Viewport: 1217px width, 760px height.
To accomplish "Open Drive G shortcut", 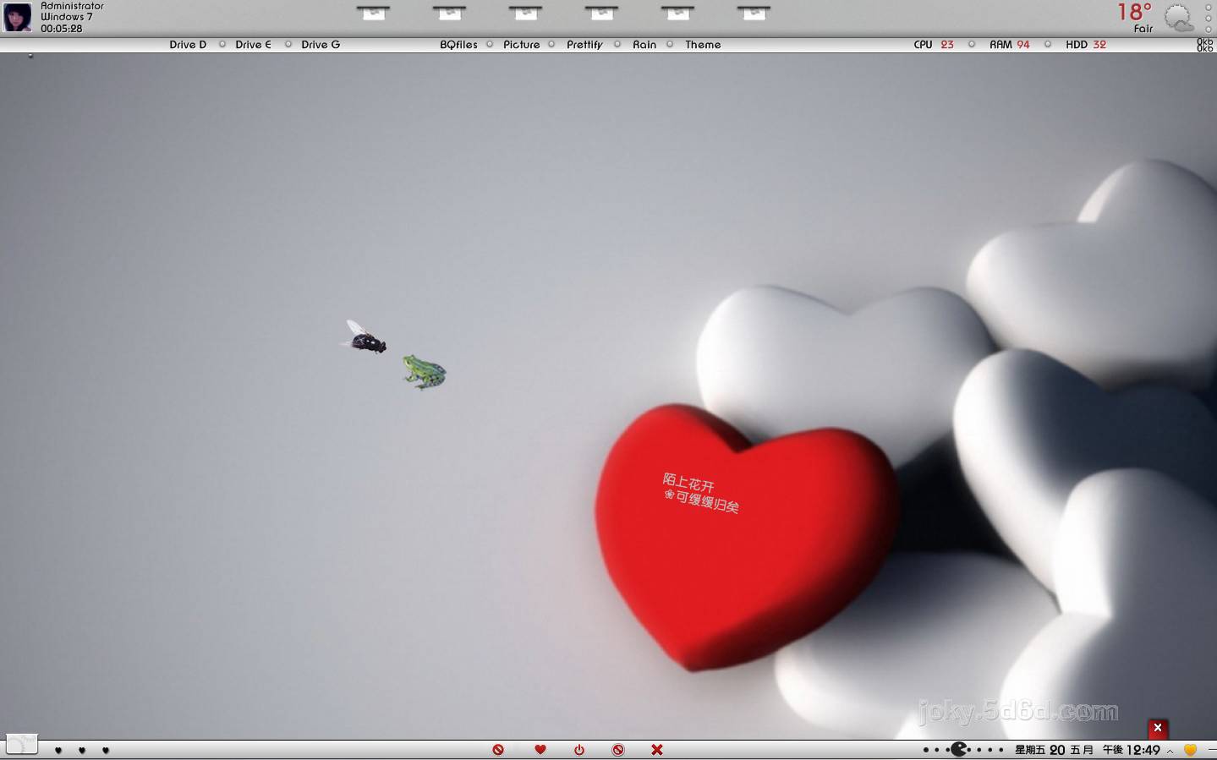I will 321,45.
